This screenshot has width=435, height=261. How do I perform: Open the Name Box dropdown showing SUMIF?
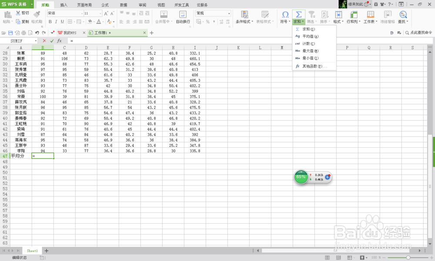coord(36,41)
